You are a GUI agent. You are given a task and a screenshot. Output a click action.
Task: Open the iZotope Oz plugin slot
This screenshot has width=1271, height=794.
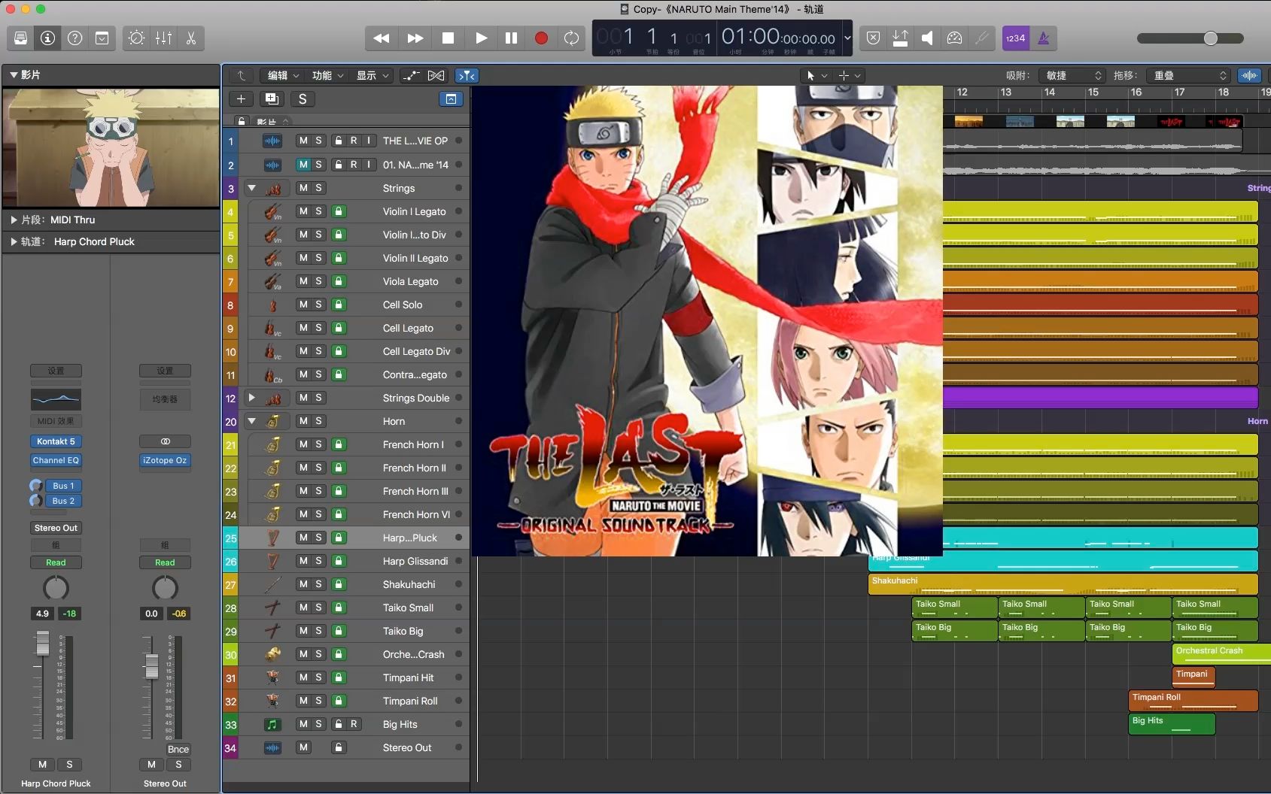tap(165, 460)
